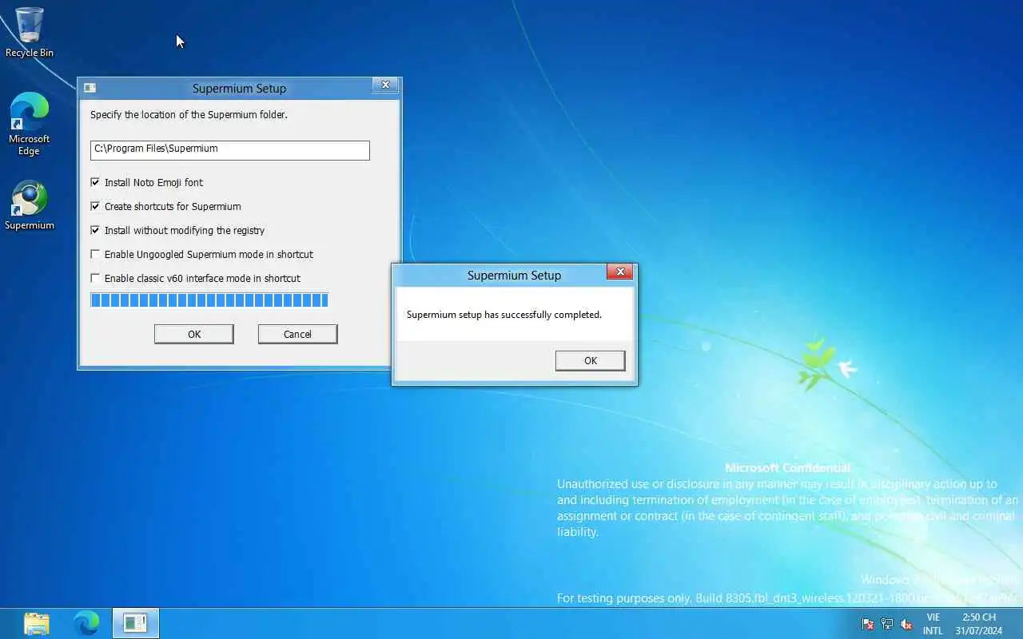The image size is (1023, 639).
Task: Select the Supermium desktop shortcut
Action: pos(30,205)
